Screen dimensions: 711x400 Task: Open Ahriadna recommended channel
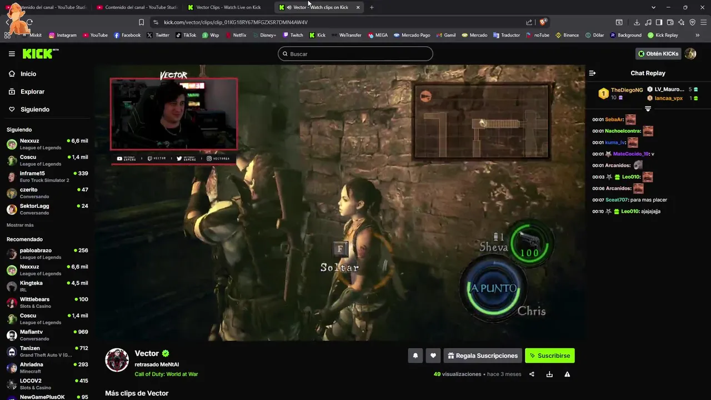(47, 368)
